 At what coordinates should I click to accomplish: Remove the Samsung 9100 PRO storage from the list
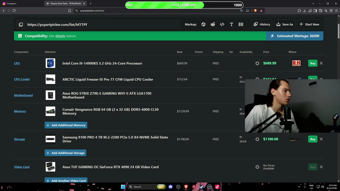pyautogui.click(x=321, y=139)
